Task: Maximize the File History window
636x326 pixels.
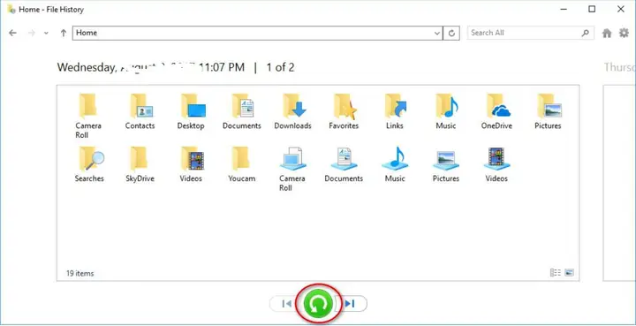Action: point(592,10)
